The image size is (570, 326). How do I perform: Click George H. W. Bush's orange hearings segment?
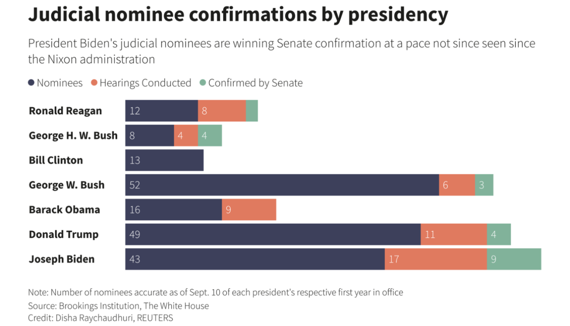click(186, 136)
